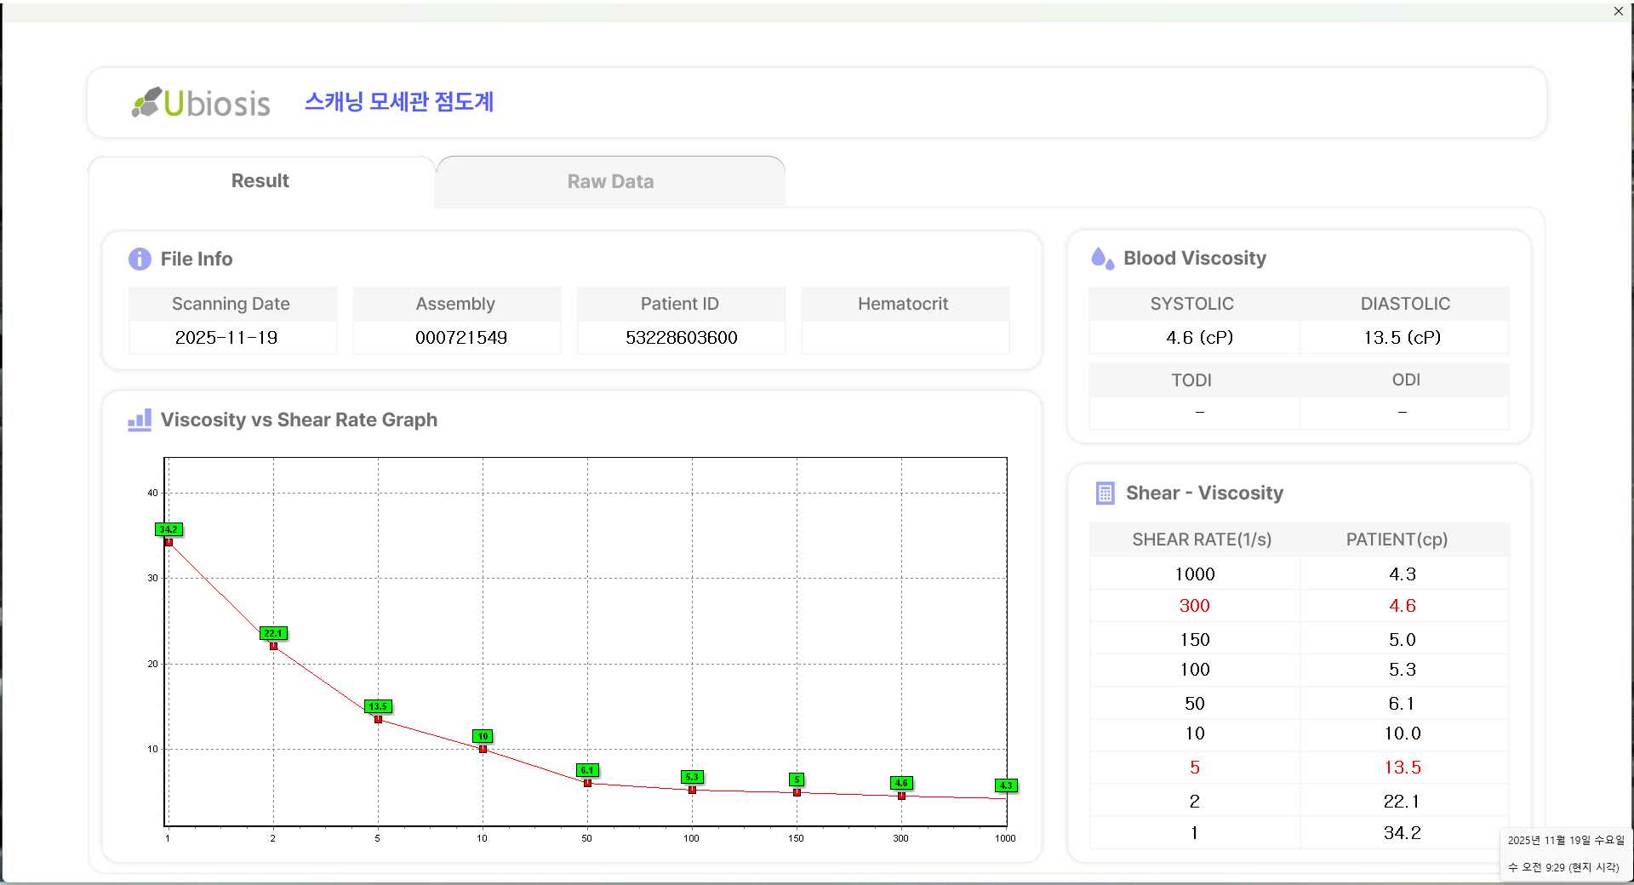The image size is (1634, 885).
Task: Click the Assembly number 000721549
Action: tap(460, 338)
